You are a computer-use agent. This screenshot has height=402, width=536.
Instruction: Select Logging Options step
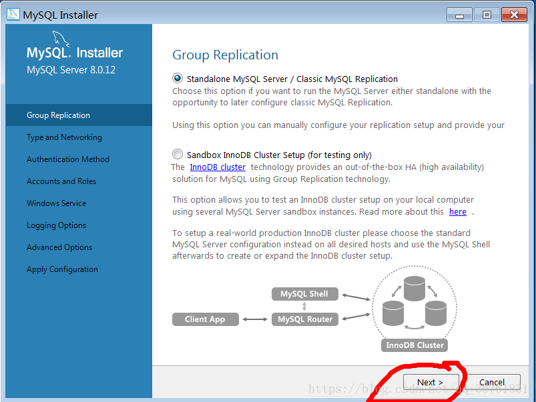[56, 225]
